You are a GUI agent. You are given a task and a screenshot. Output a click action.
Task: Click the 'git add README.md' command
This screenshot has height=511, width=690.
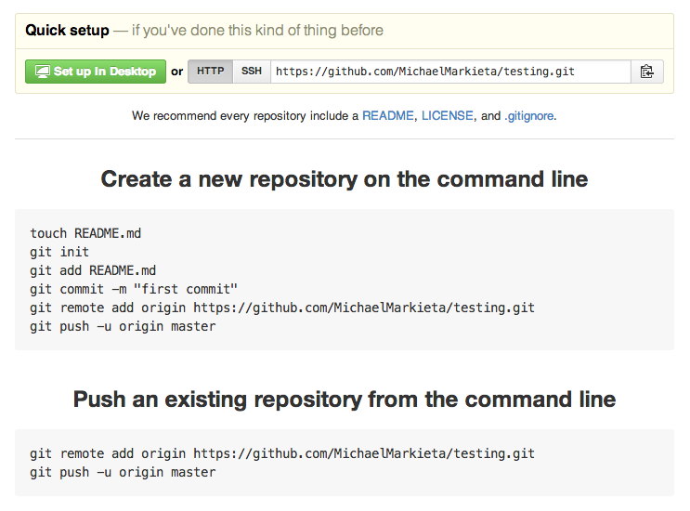point(93,270)
